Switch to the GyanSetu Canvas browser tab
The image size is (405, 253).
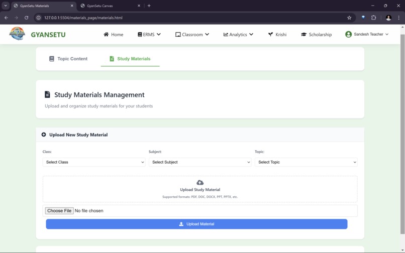[110, 6]
